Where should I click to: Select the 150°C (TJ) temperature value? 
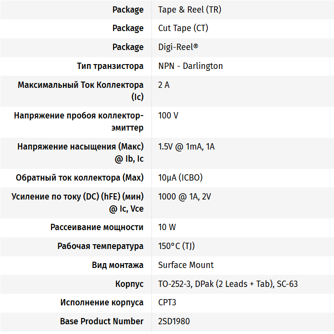[176, 246]
